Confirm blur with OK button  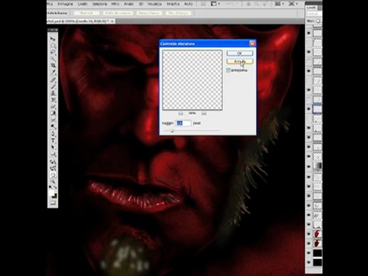click(240, 54)
